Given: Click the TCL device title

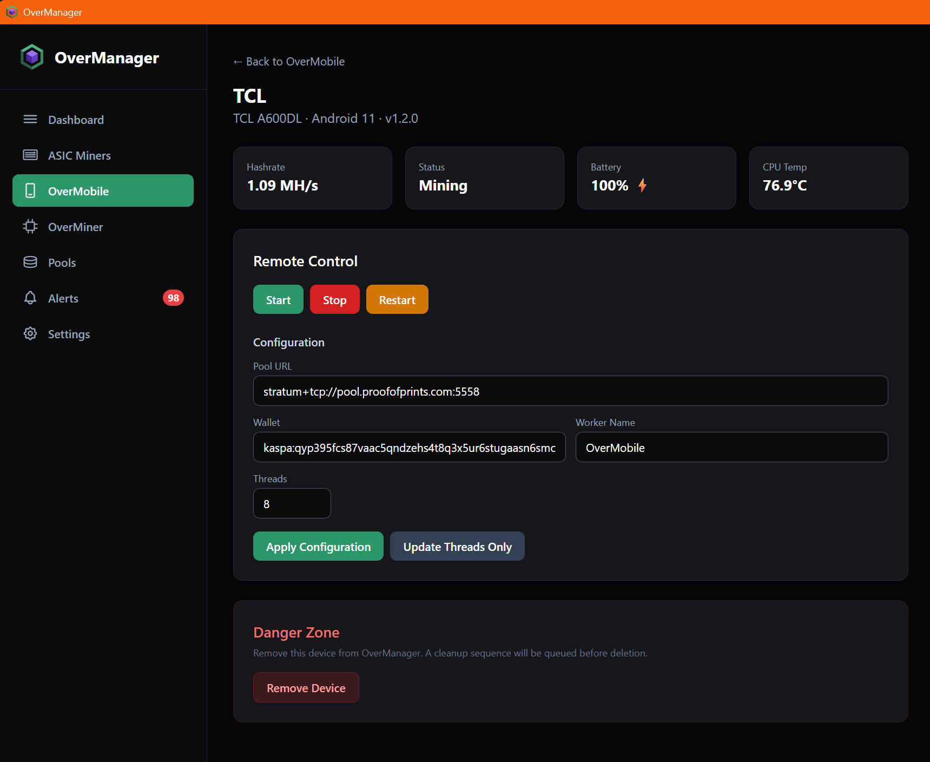Looking at the screenshot, I should tap(249, 96).
